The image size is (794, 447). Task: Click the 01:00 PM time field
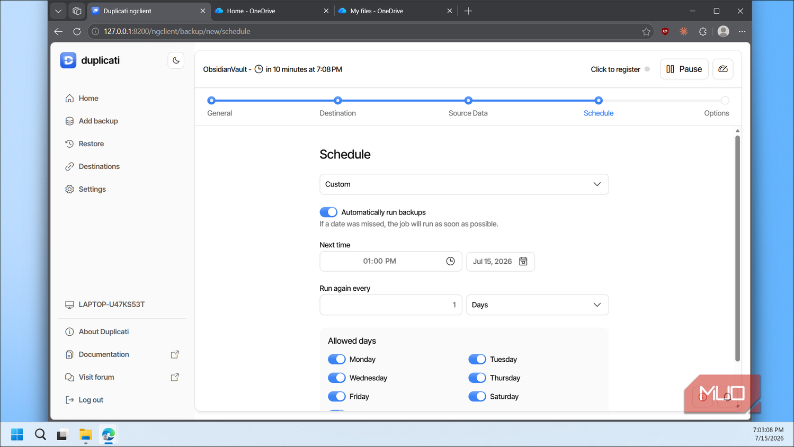pyautogui.click(x=391, y=262)
